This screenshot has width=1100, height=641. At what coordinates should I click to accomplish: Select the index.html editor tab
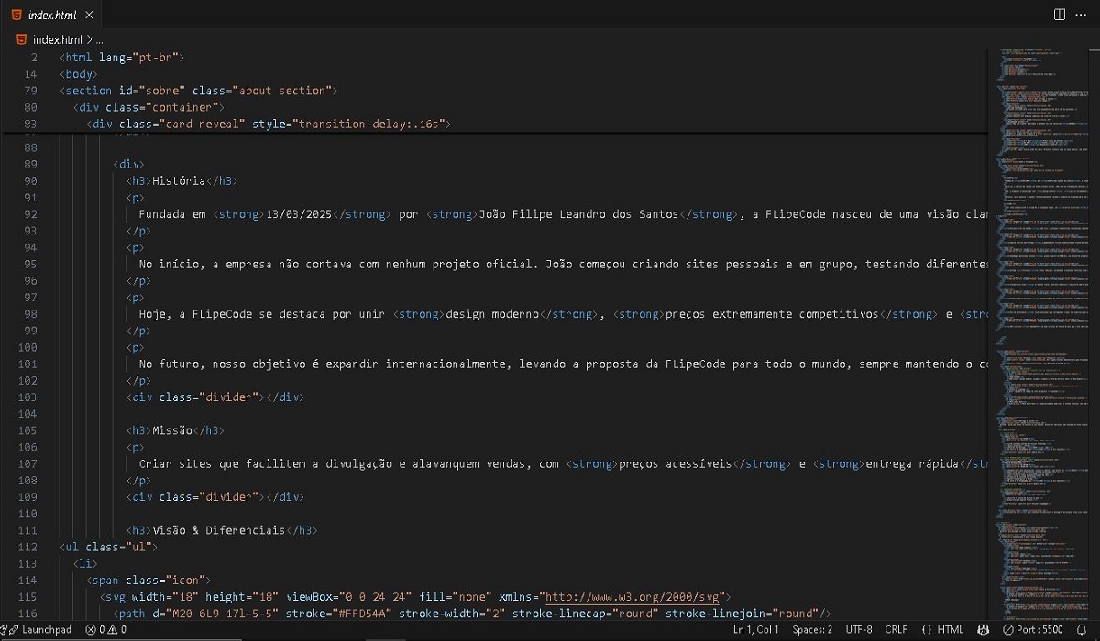point(51,15)
